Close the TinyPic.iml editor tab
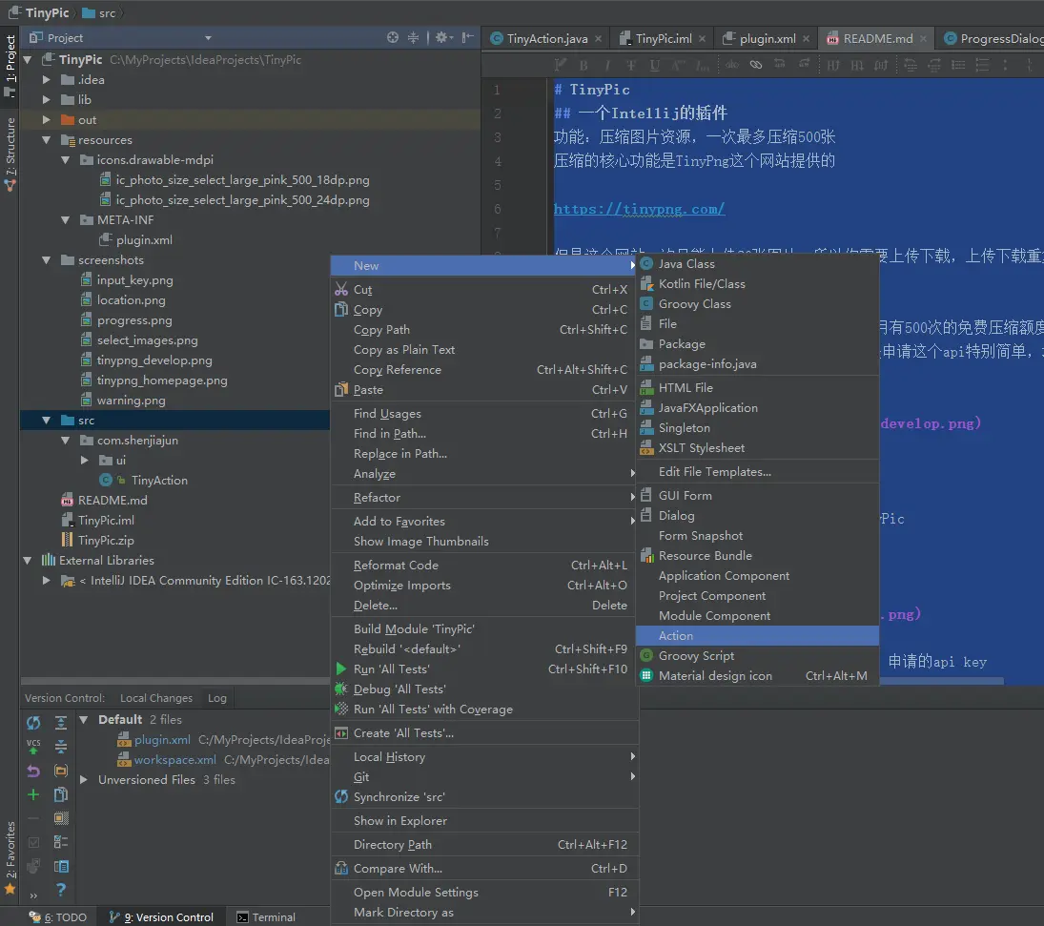The image size is (1044, 926). click(x=703, y=39)
